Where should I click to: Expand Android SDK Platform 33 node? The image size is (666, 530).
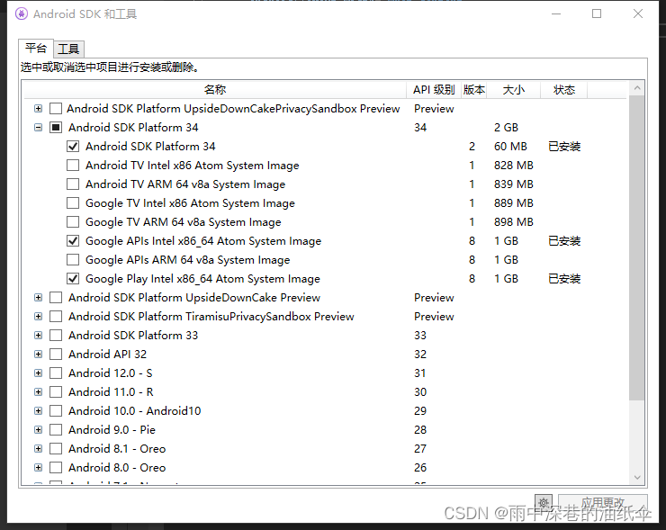pos(38,336)
